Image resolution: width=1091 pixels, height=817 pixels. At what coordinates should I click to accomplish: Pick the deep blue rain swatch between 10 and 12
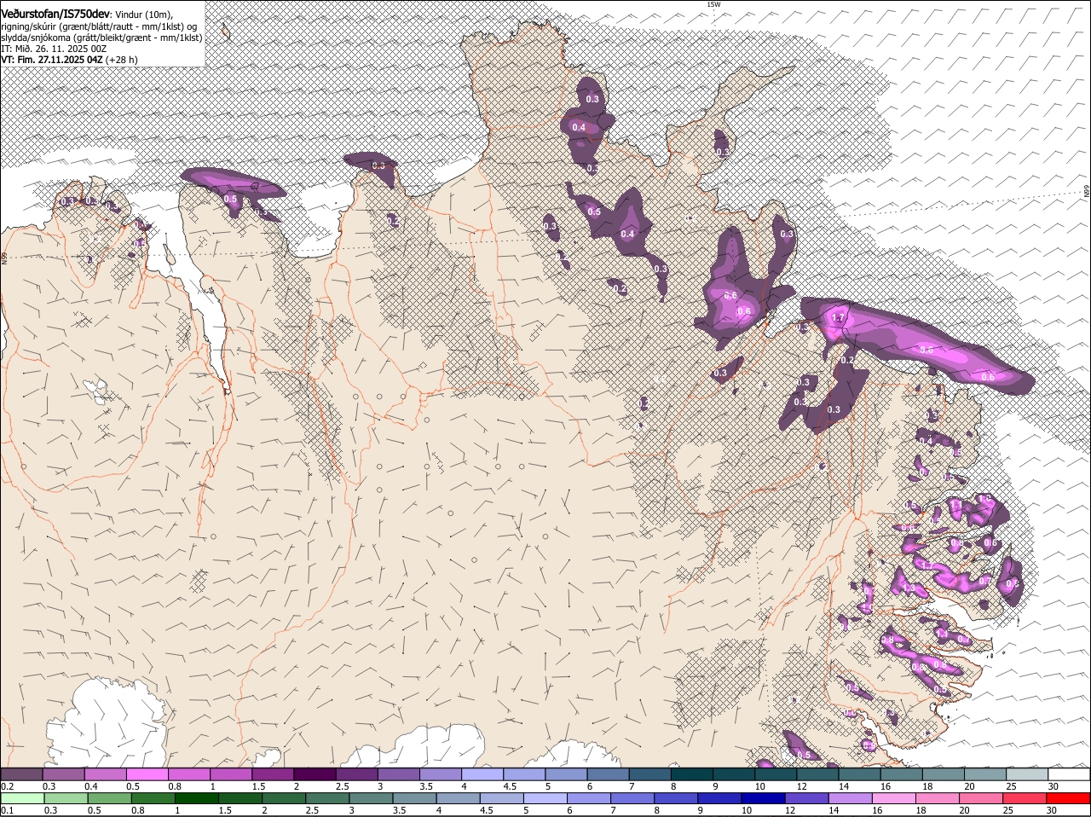point(764,798)
